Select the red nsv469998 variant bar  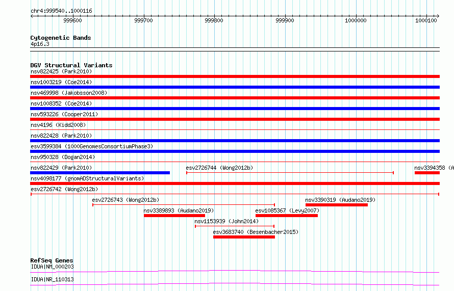235,98
